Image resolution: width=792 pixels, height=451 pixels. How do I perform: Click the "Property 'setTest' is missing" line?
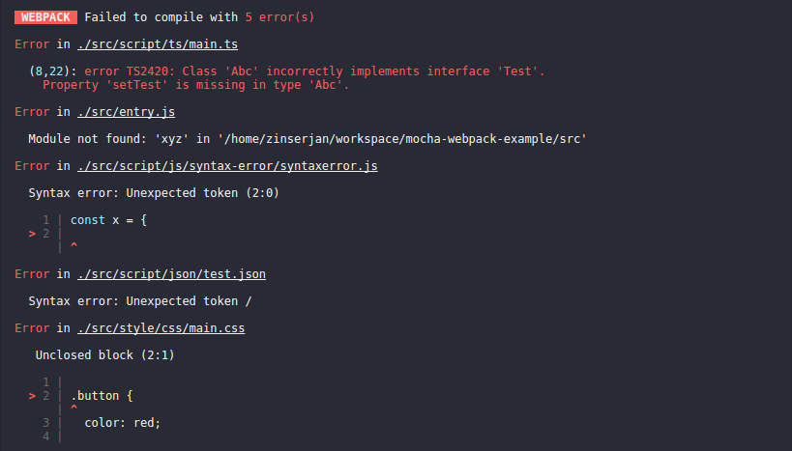point(196,85)
